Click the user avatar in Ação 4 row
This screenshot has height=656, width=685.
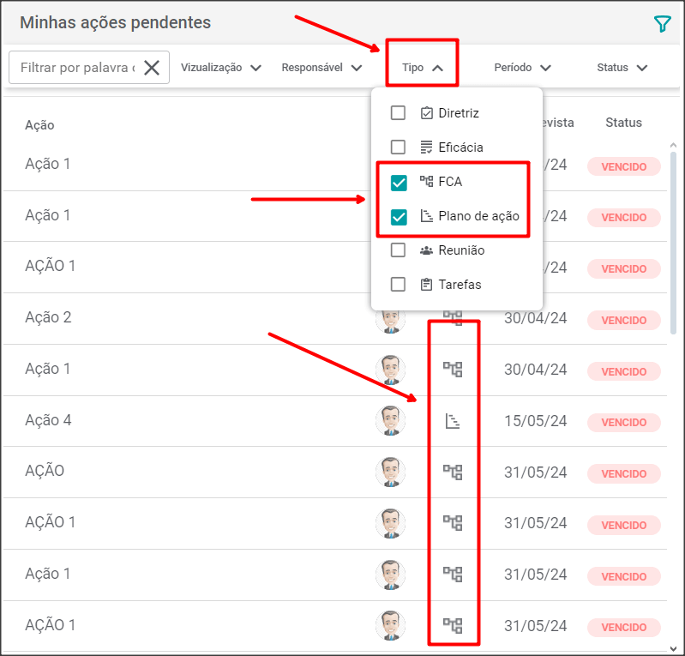(x=390, y=421)
